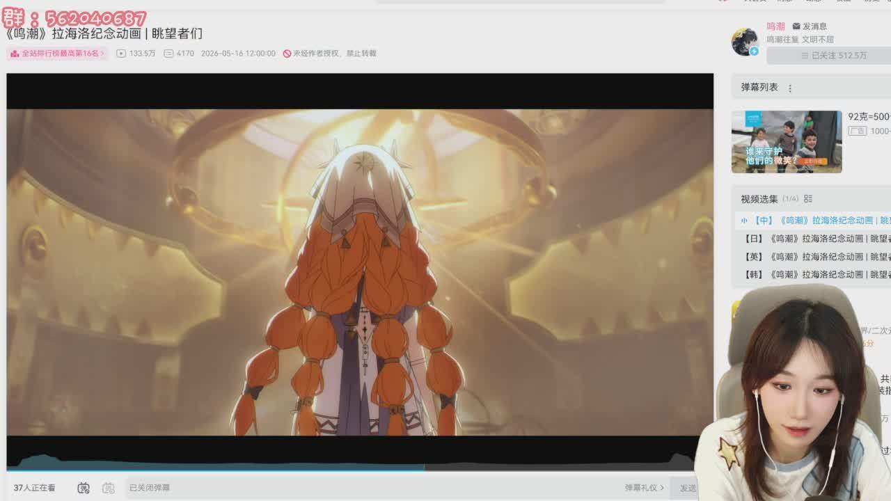Open the danmaku settings icon
Image resolution: width=891 pixels, height=501 pixels.
(108, 488)
